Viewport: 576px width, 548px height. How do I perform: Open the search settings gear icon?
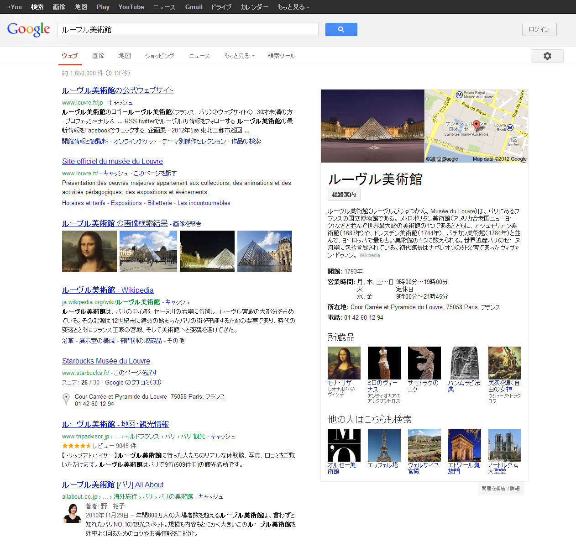[547, 56]
